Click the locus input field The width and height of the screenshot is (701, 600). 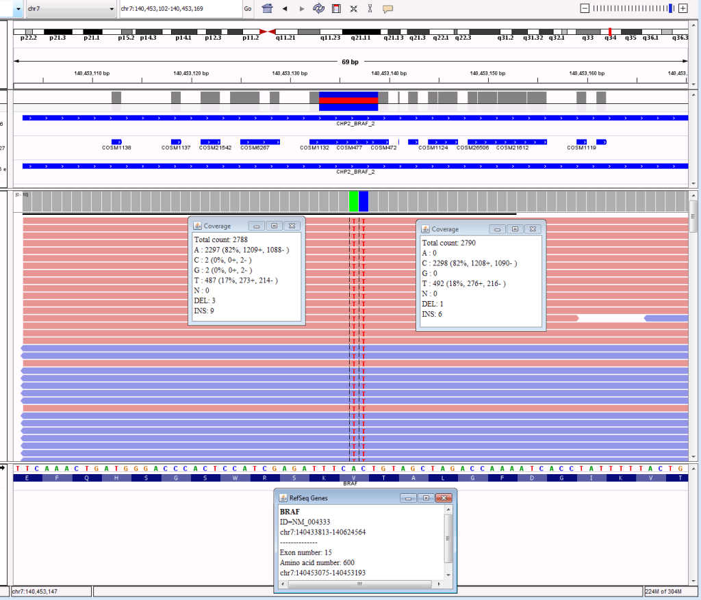pos(179,9)
